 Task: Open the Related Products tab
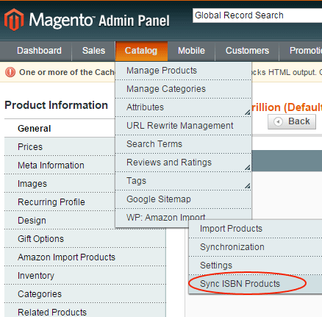click(x=85, y=310)
